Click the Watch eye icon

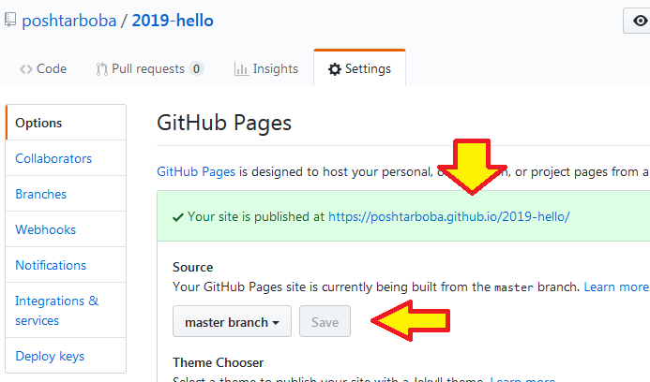click(640, 21)
